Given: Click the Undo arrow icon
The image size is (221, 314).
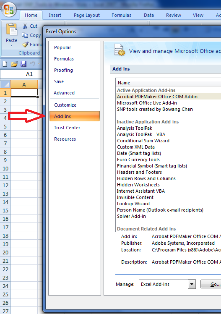Looking at the screenshot, I should click(33, 64).
